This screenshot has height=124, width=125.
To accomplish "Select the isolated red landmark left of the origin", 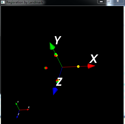I will (46, 68).
